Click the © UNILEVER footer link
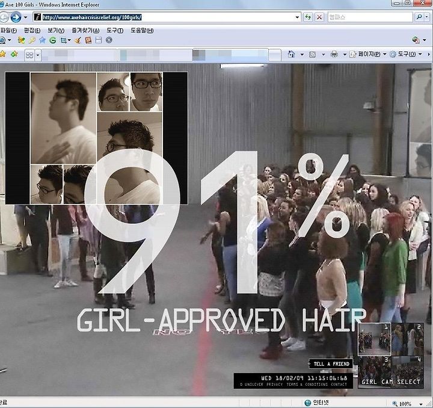The image size is (433, 408). pos(251,385)
